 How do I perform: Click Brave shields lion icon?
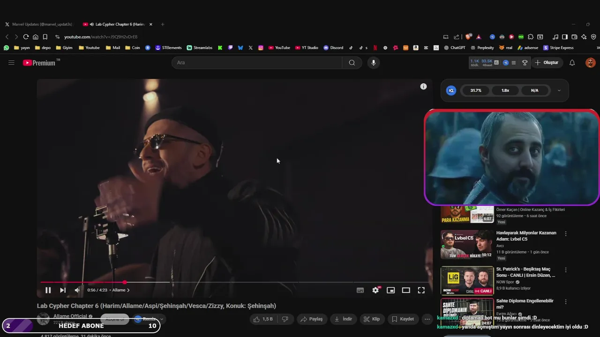pos(468,37)
